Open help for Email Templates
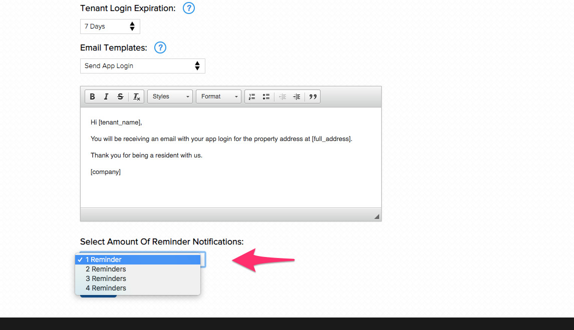 (160, 47)
